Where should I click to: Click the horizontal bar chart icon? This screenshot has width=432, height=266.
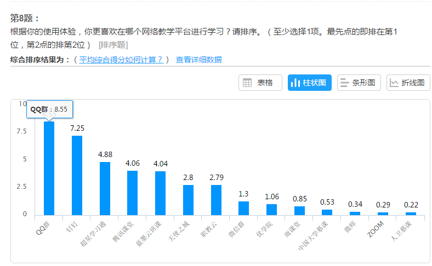[345, 83]
